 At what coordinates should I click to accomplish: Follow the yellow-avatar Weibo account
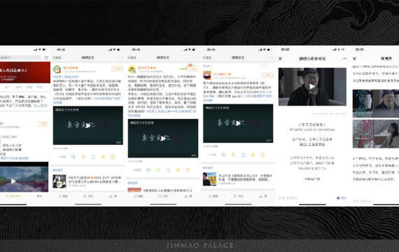tap(192, 69)
